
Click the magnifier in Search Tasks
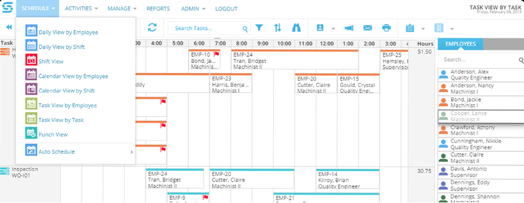coord(245,29)
